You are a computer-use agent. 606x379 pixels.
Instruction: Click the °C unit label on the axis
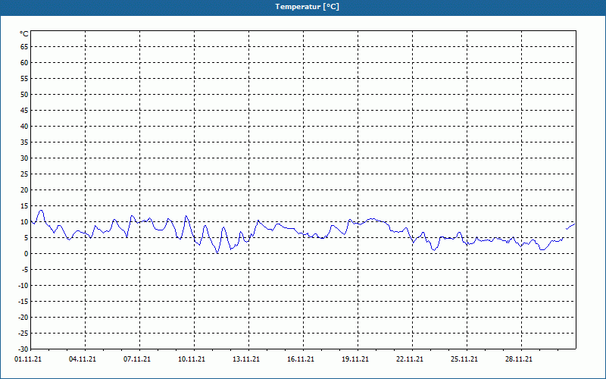click(24, 34)
